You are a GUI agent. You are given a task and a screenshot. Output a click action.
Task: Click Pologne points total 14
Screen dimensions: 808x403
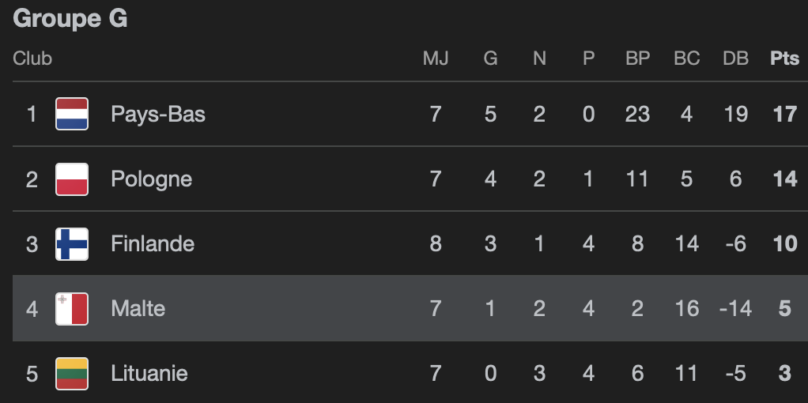(x=784, y=179)
